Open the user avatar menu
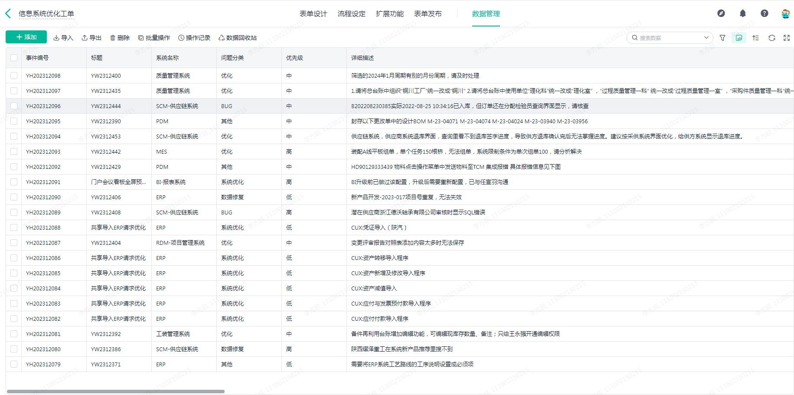 click(785, 13)
